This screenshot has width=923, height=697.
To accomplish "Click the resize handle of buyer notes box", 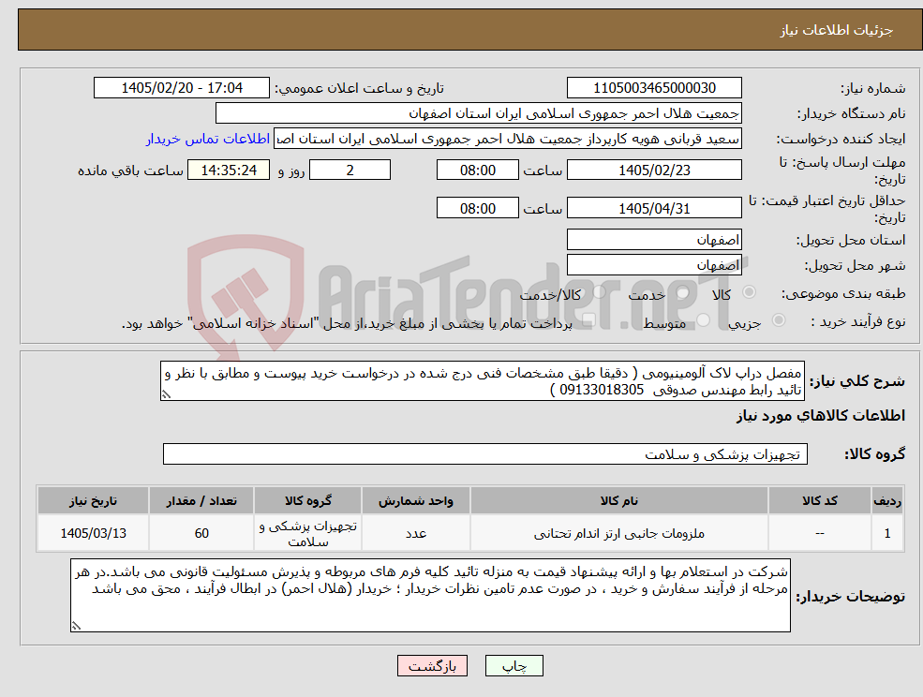I will click(76, 626).
